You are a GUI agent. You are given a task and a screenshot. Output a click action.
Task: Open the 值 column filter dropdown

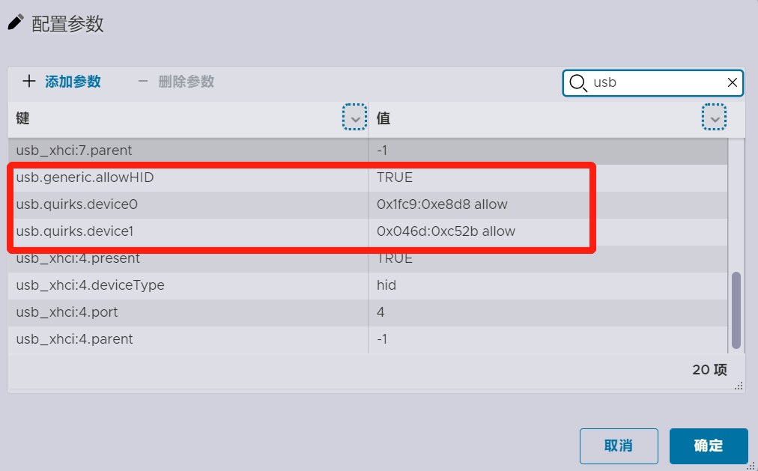714,117
